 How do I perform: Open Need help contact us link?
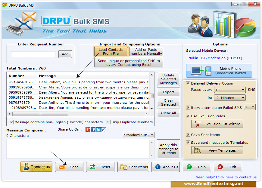pyautogui.click(x=226, y=177)
